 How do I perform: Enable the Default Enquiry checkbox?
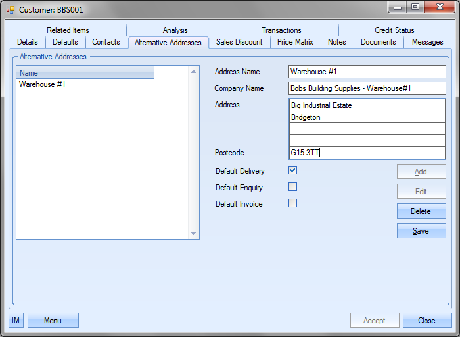tap(293, 187)
